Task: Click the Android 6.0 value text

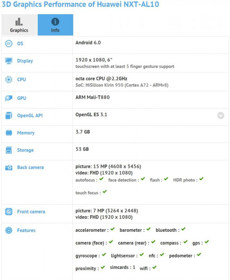Action: pos(88,43)
